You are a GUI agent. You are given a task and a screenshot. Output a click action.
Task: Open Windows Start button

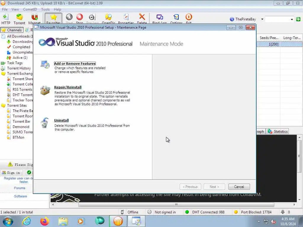point(8,221)
